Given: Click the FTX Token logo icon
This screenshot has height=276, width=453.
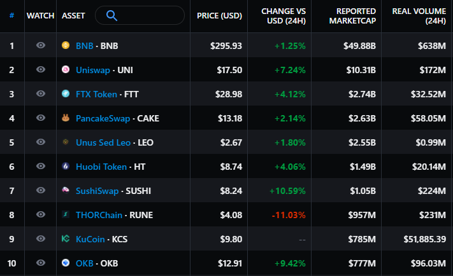Looking at the screenshot, I should (66, 93).
